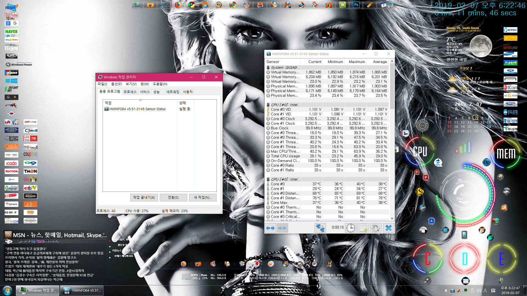Viewport: 527px width, 296px height.
Task: Open the BCcard shortcut on the right
Action: tap(511, 88)
